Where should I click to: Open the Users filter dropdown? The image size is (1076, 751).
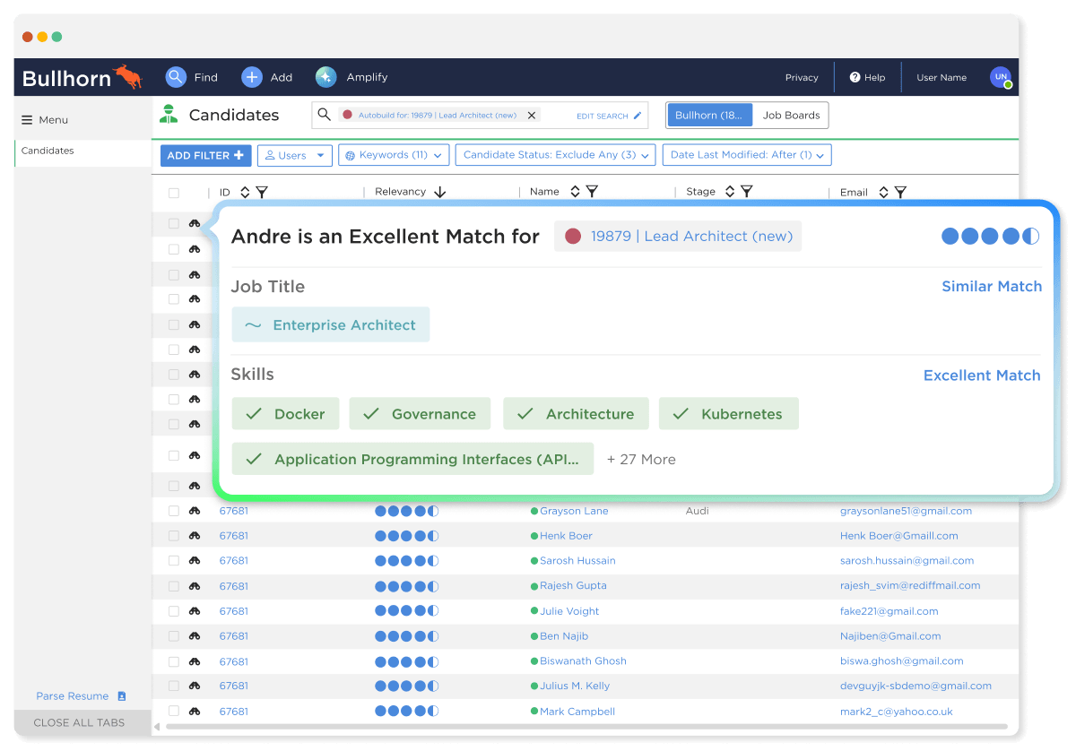(x=295, y=155)
